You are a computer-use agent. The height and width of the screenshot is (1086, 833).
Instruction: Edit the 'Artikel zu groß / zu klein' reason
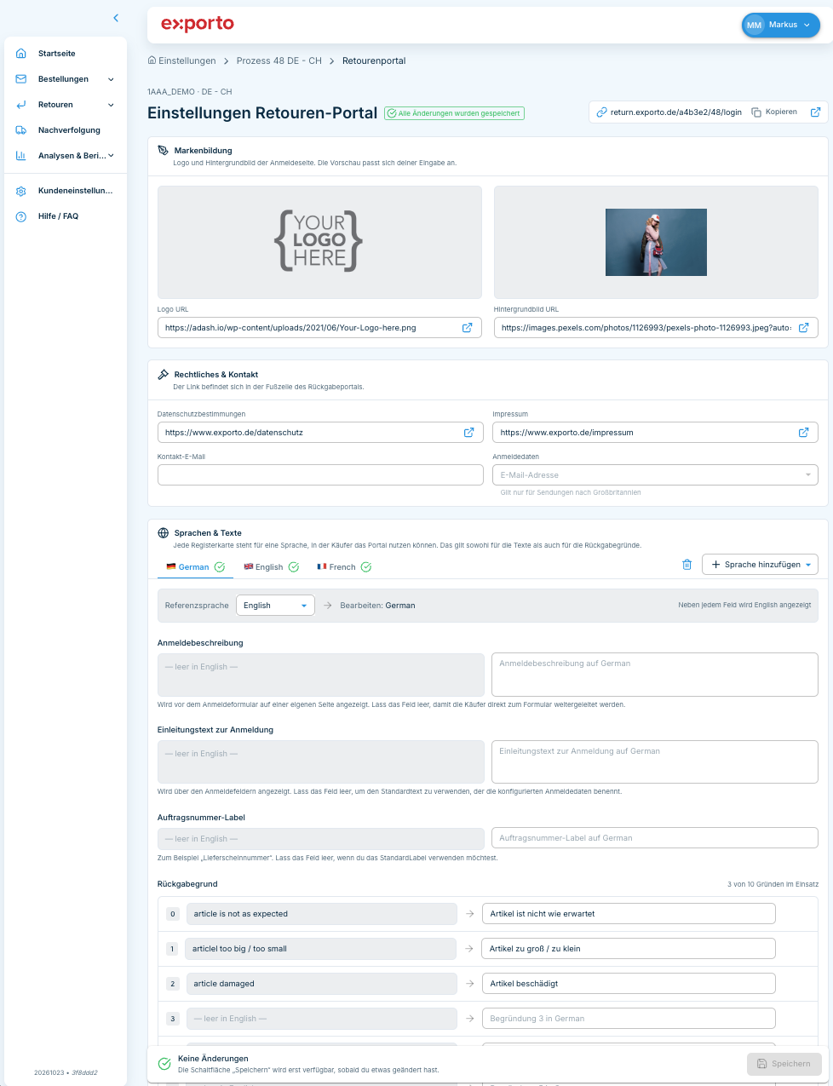point(629,949)
